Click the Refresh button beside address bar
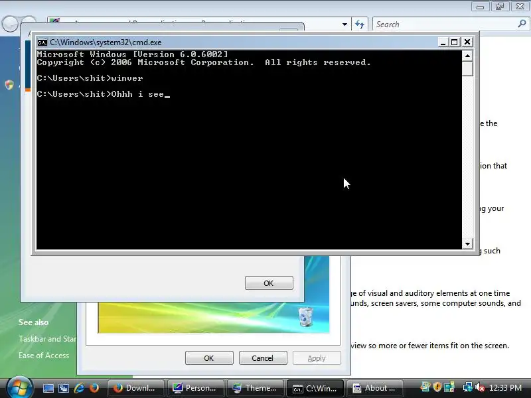 click(x=360, y=25)
